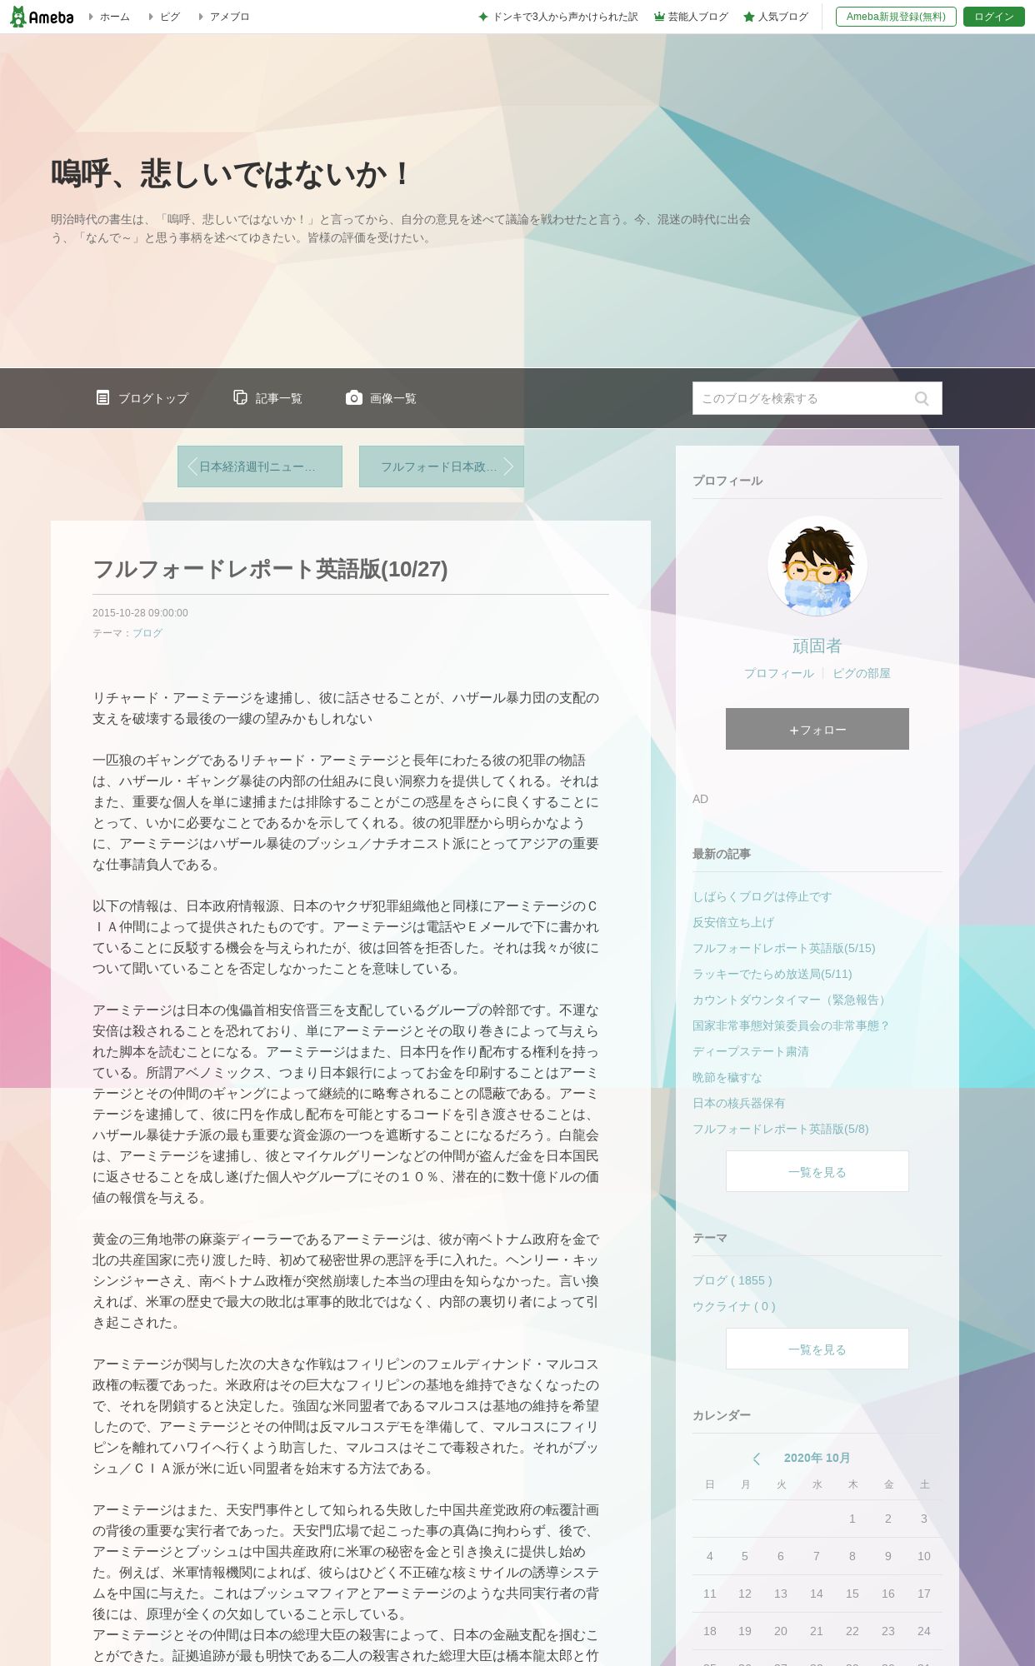Click the crown icon beside 芸能人ブログ
Viewport: 1035px width, 1666px height.
coord(658,17)
